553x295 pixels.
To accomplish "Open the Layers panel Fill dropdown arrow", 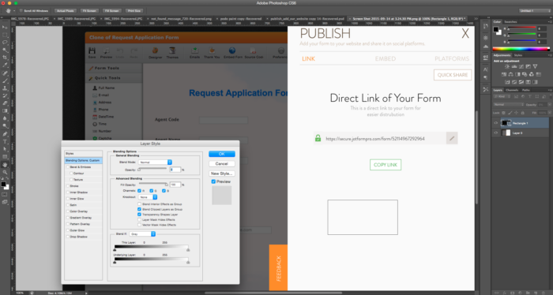I will point(549,113).
